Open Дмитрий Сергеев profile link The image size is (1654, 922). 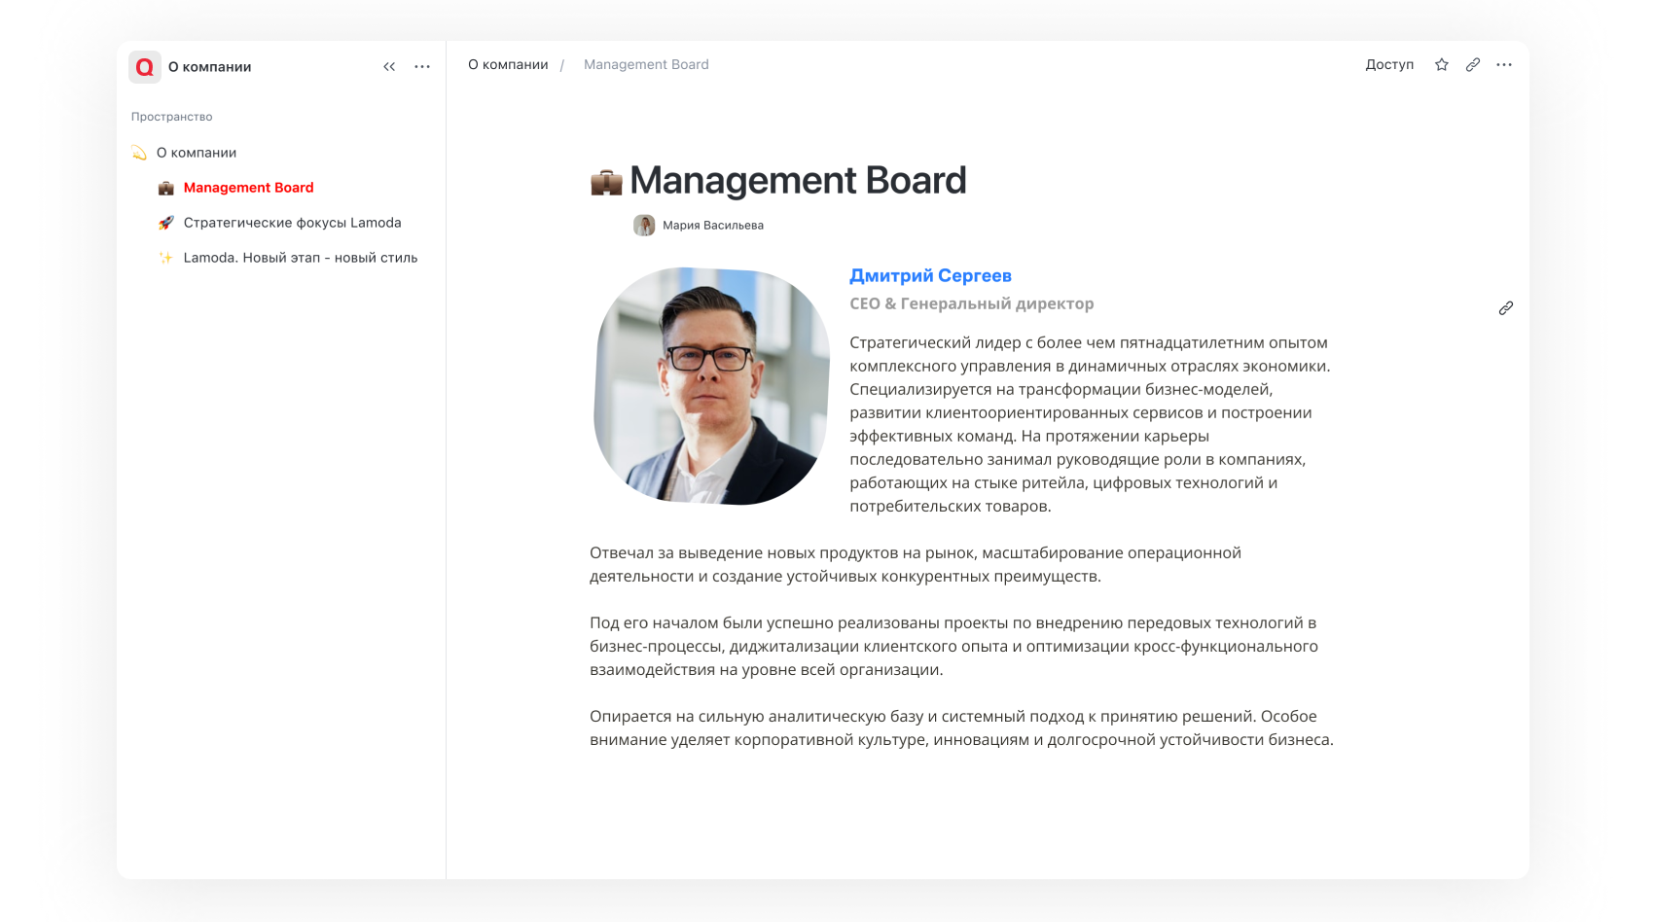tap(930, 276)
